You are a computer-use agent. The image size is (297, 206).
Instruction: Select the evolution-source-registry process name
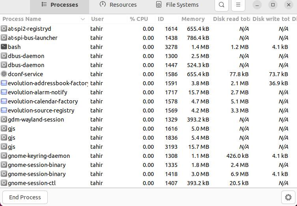41,110
